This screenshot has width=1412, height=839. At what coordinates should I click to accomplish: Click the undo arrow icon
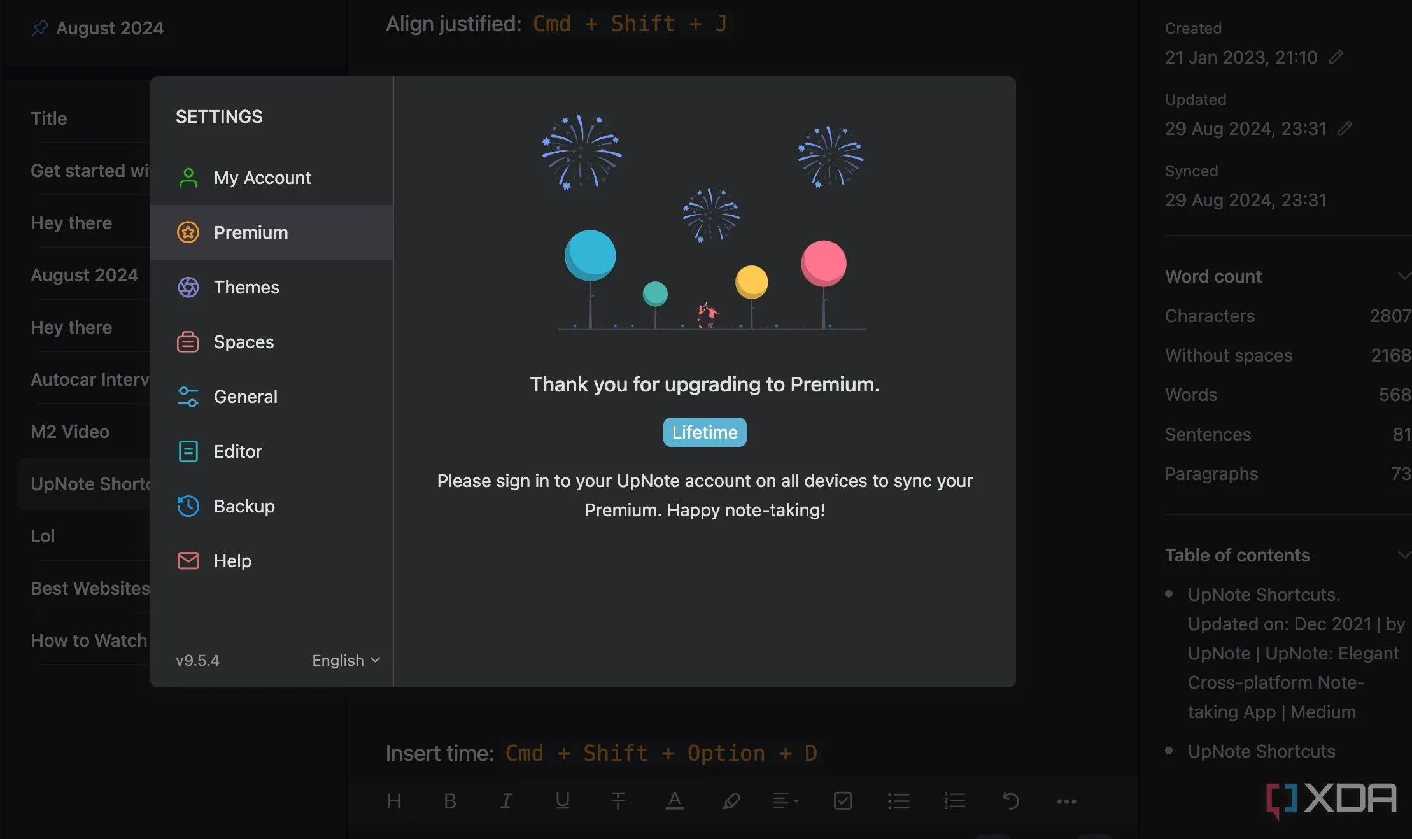pyautogui.click(x=1011, y=801)
